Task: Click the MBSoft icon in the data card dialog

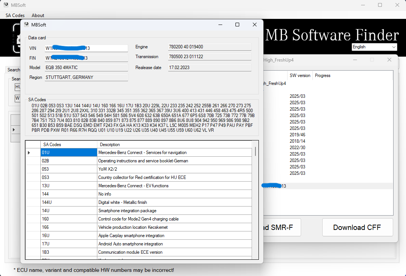Action: pos(26,25)
